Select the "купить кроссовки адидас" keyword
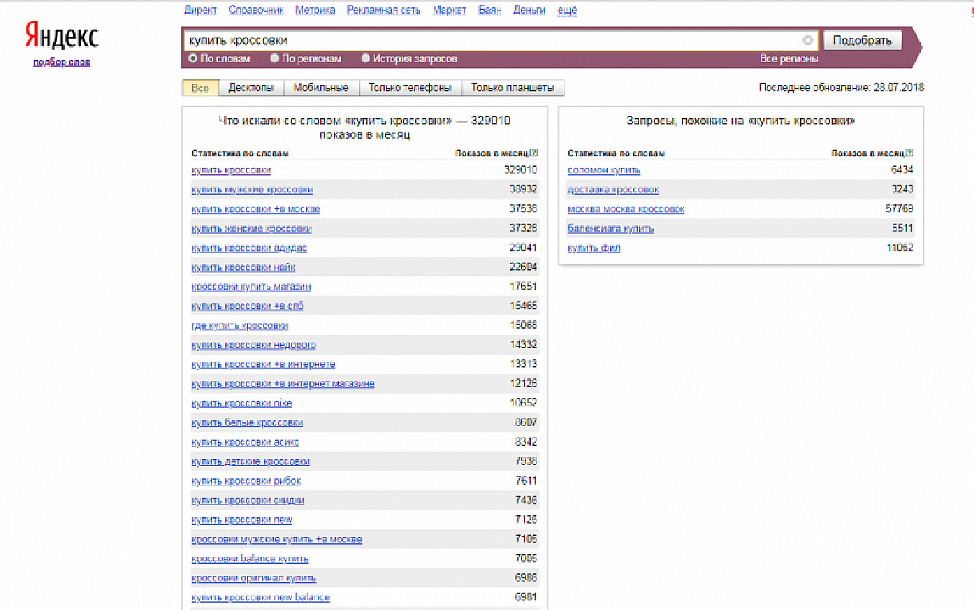The width and height of the screenshot is (974, 610). [249, 248]
